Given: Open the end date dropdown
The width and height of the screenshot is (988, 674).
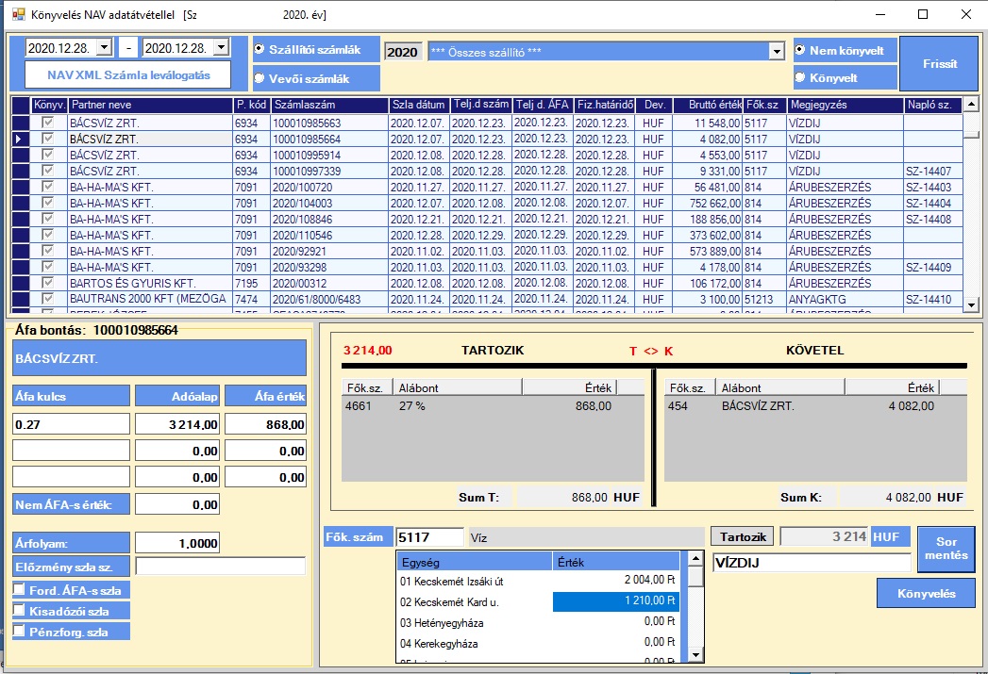Looking at the screenshot, I should click(x=221, y=48).
